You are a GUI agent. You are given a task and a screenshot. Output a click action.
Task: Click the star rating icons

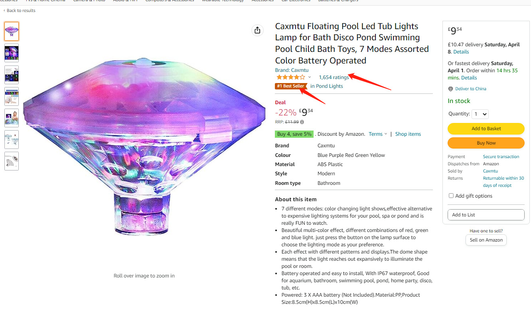(x=290, y=77)
